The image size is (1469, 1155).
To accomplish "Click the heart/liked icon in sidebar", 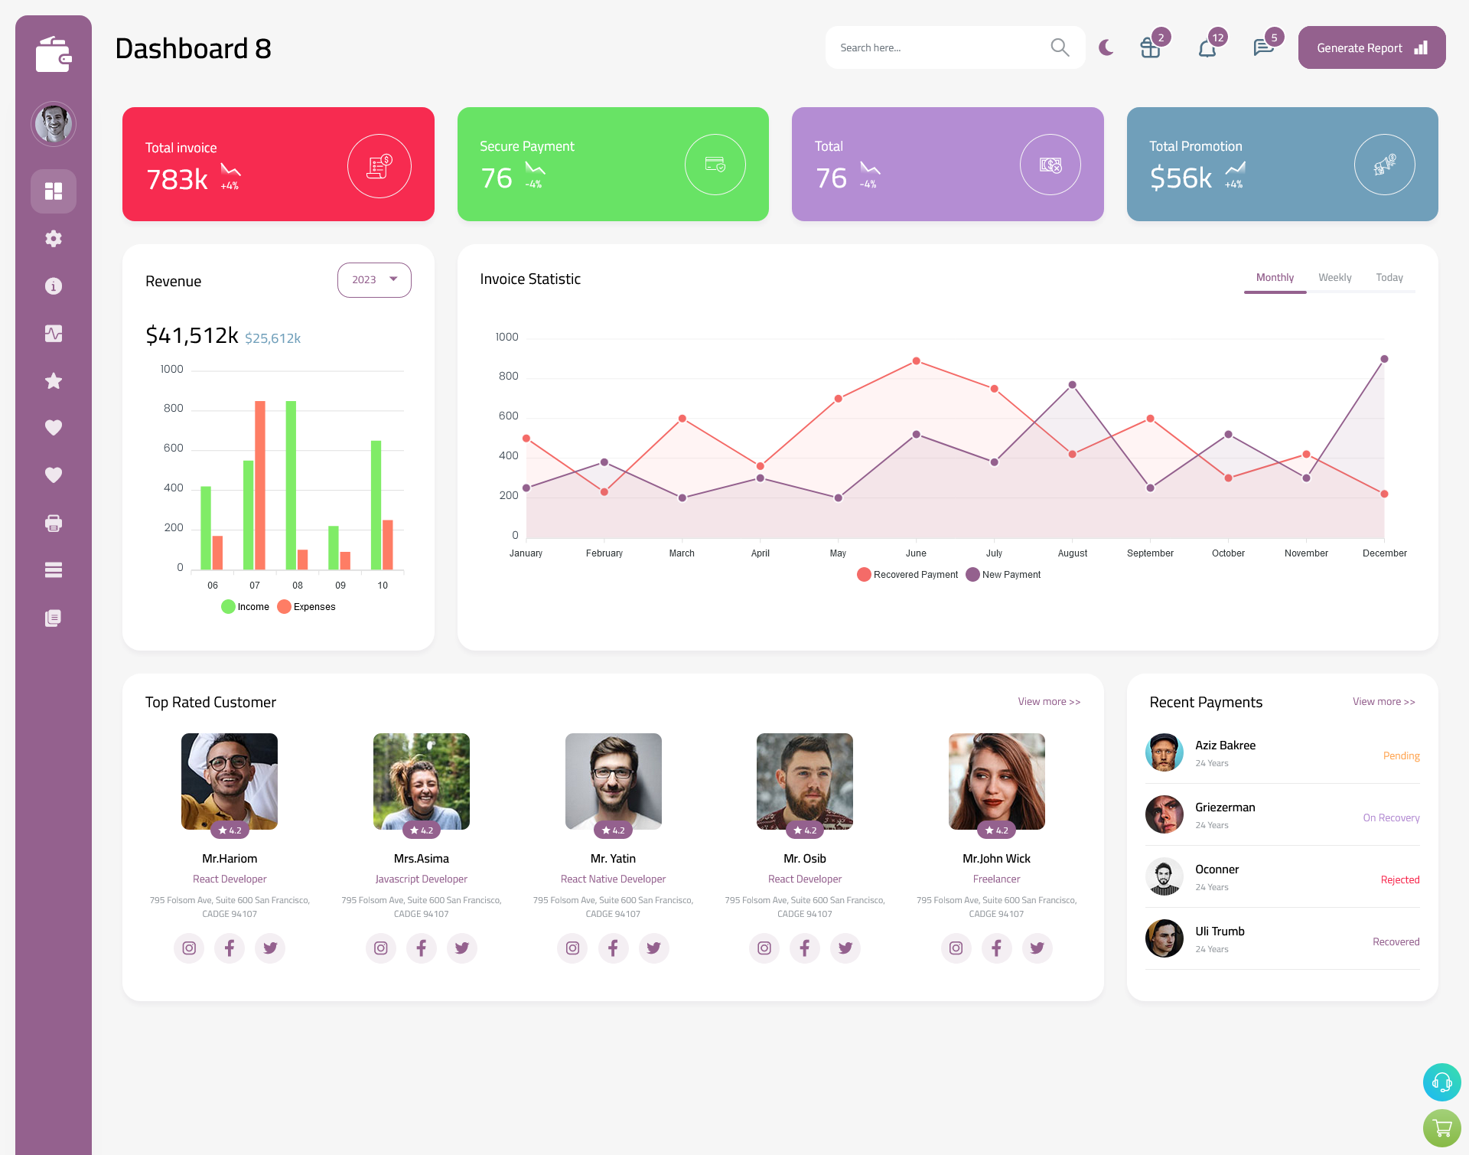I will [x=53, y=427].
